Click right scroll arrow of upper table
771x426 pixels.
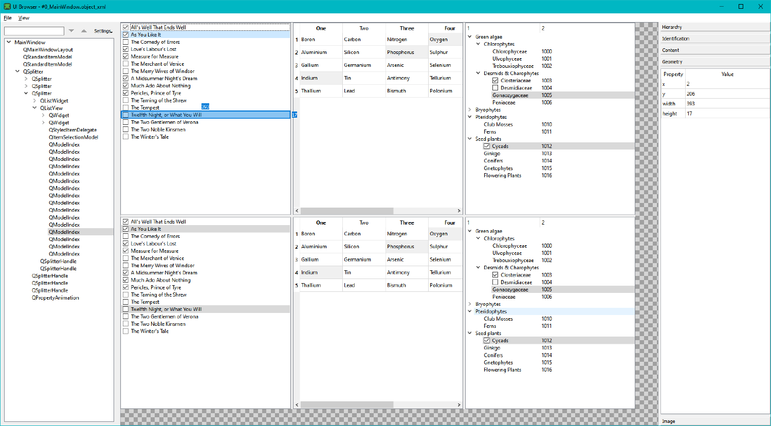pyautogui.click(x=459, y=211)
